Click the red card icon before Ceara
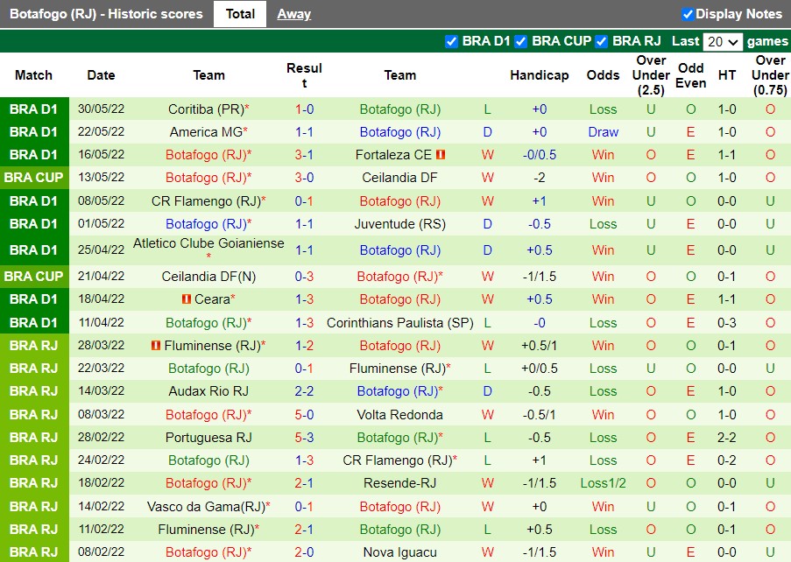 pyautogui.click(x=185, y=300)
